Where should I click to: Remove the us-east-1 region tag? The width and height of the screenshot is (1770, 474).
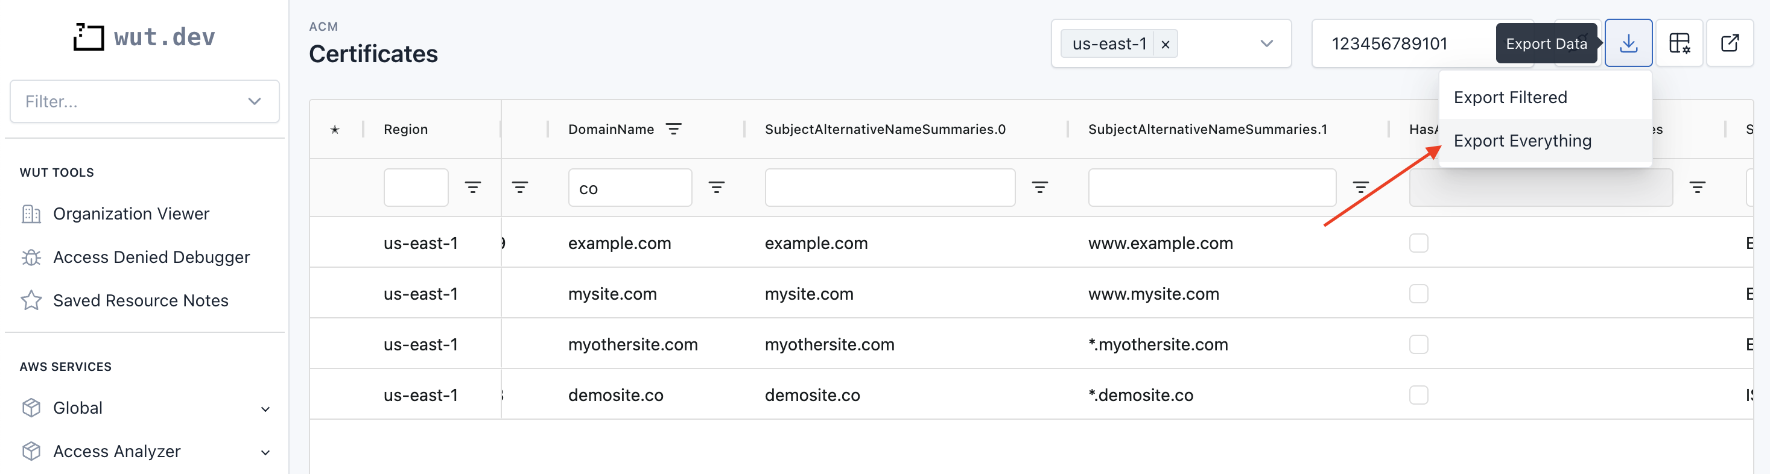point(1165,45)
